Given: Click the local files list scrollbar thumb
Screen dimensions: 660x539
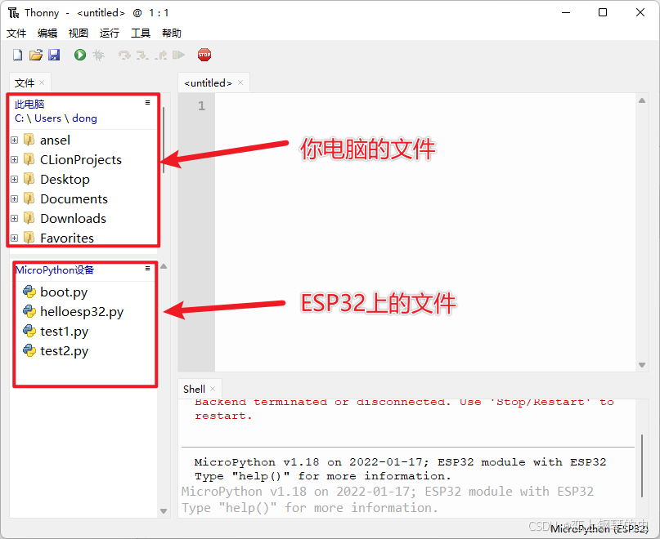Looking at the screenshot, I should coord(164,140).
